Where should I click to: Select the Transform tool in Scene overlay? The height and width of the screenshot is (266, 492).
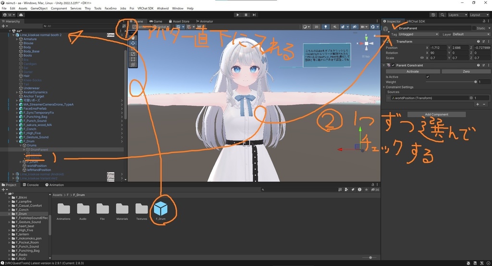pyautogui.click(x=133, y=65)
